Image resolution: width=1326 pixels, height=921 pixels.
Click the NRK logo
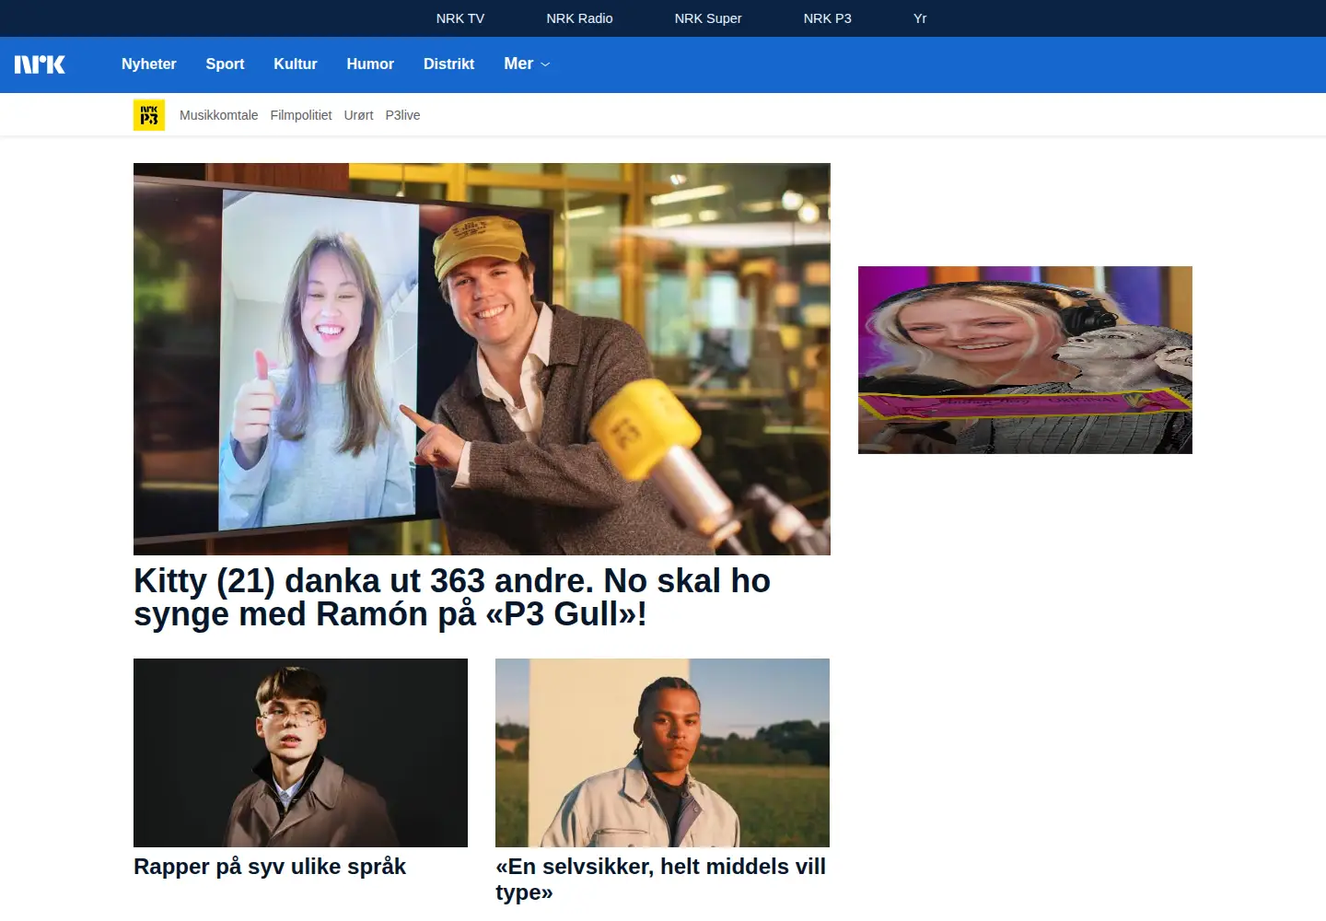[x=40, y=64]
